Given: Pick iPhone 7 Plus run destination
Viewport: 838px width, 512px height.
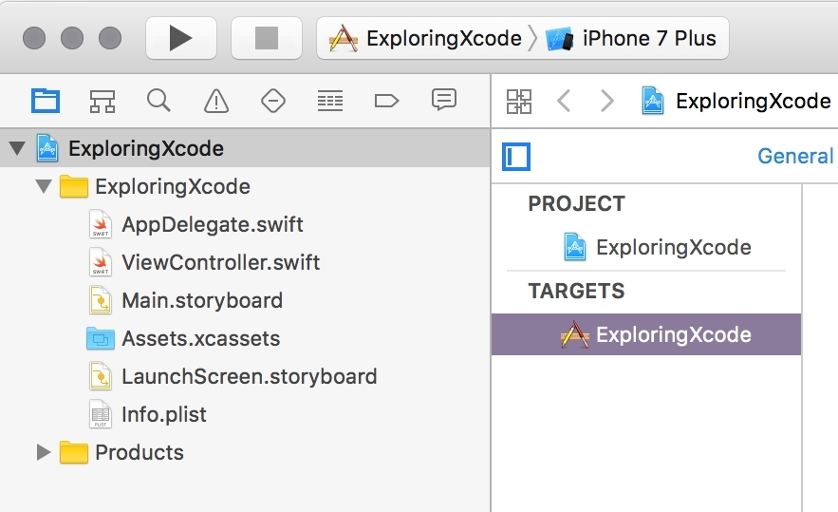Looking at the screenshot, I should [x=631, y=39].
